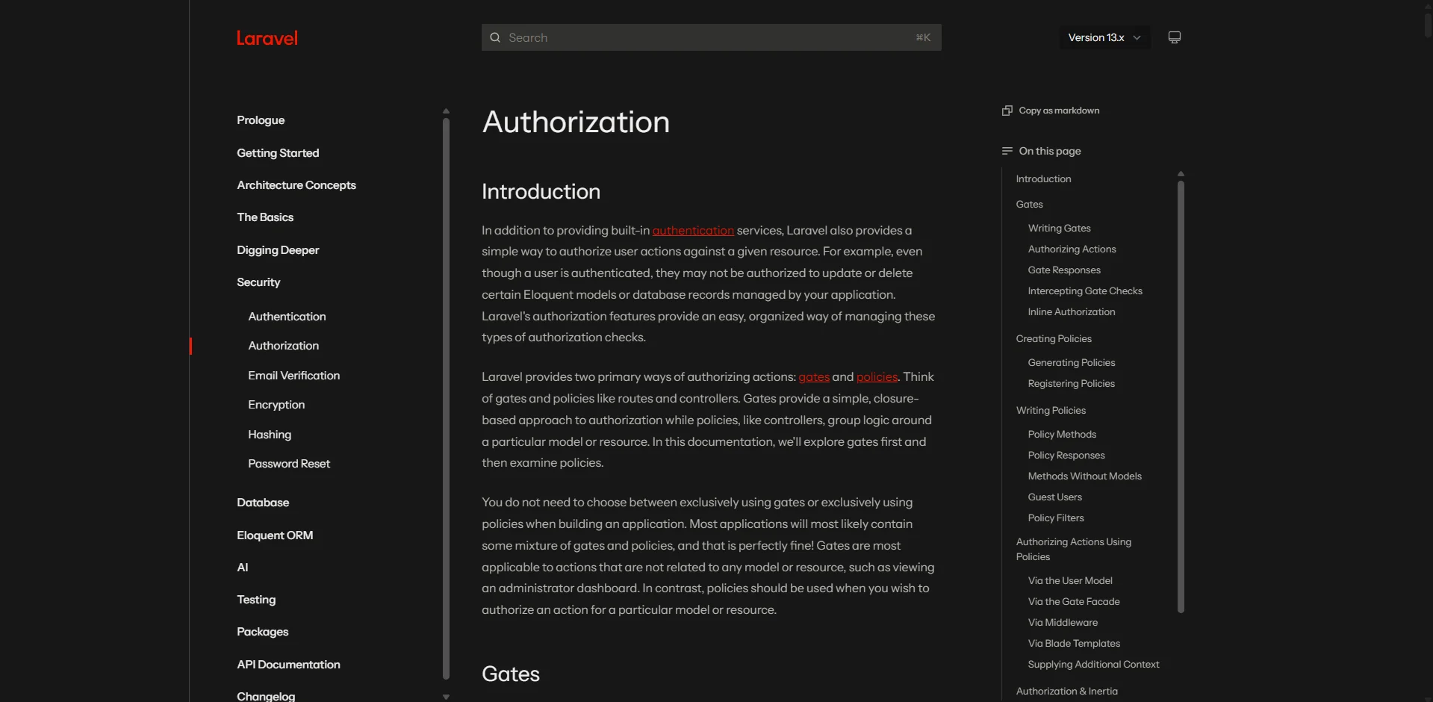Screen dimensions: 1433x702
Task: Expand the Testing section
Action: pos(256,600)
